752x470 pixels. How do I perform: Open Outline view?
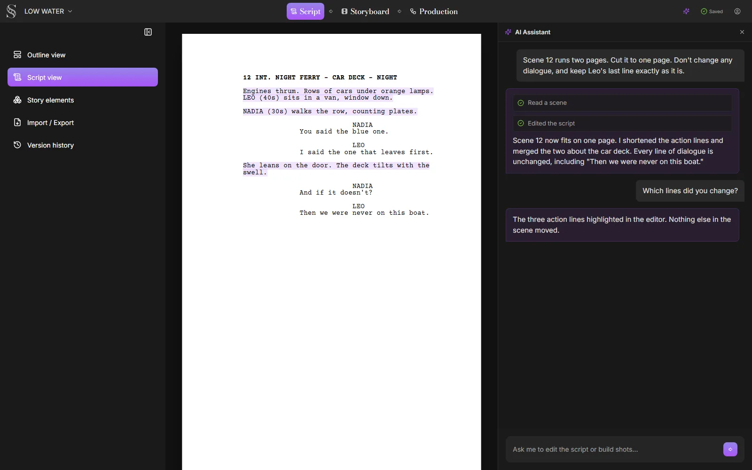click(x=83, y=55)
